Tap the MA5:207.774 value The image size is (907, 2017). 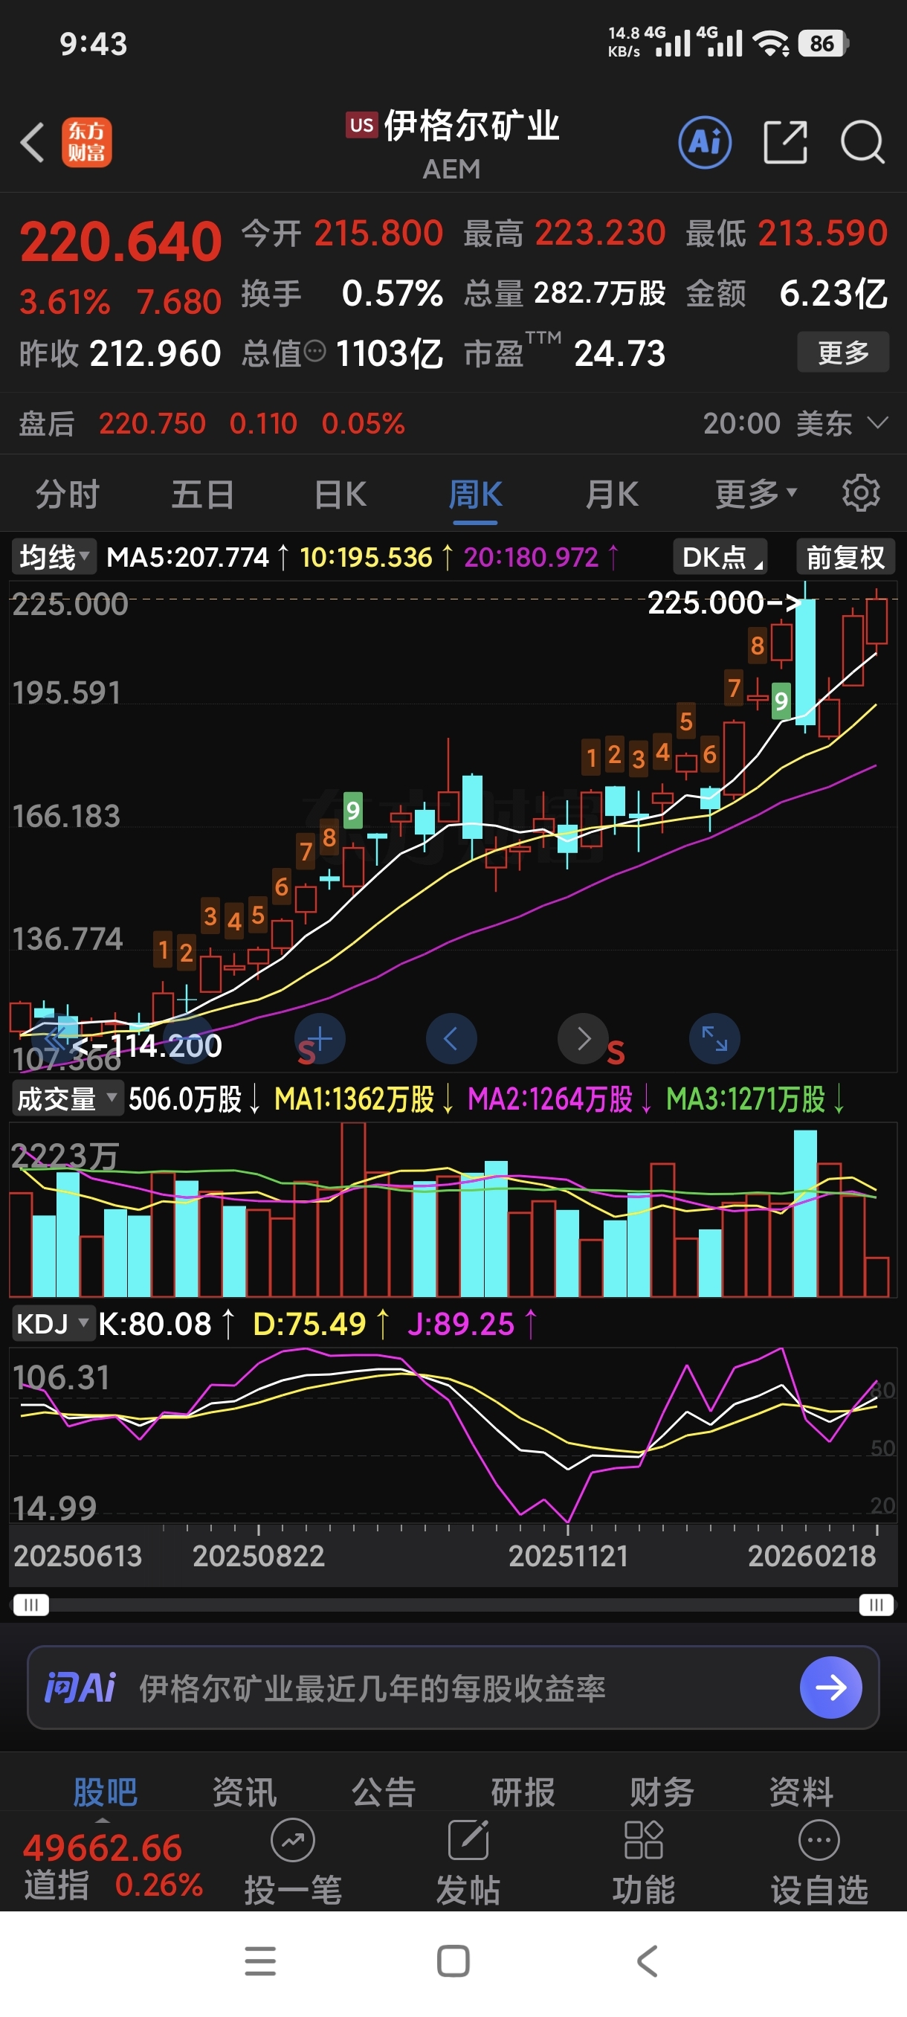point(188,557)
